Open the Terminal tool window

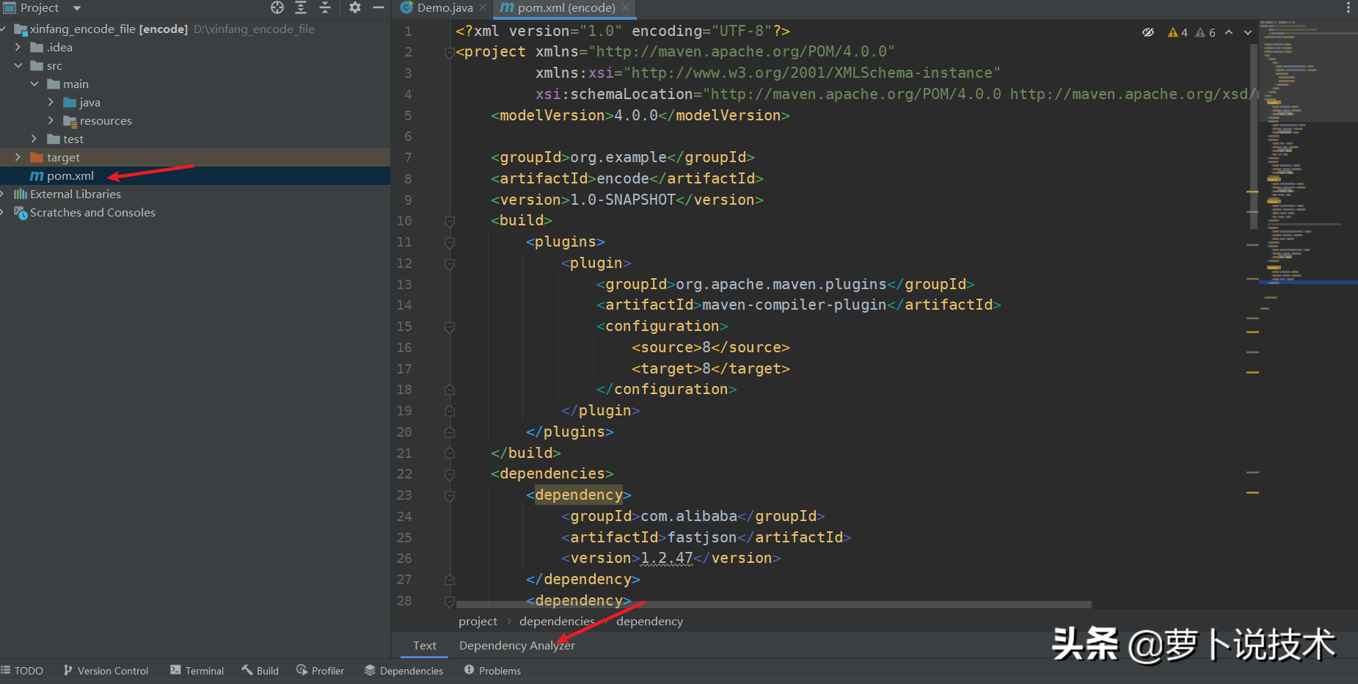tap(197, 671)
